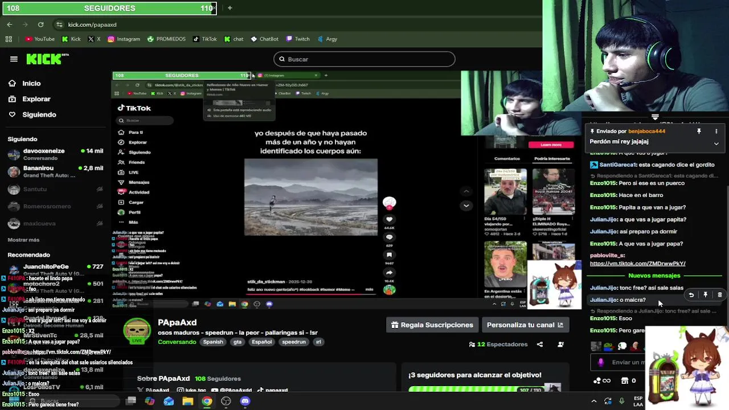The image size is (729, 410).
Task: Click the speedrun tag
Action: [x=294, y=342]
